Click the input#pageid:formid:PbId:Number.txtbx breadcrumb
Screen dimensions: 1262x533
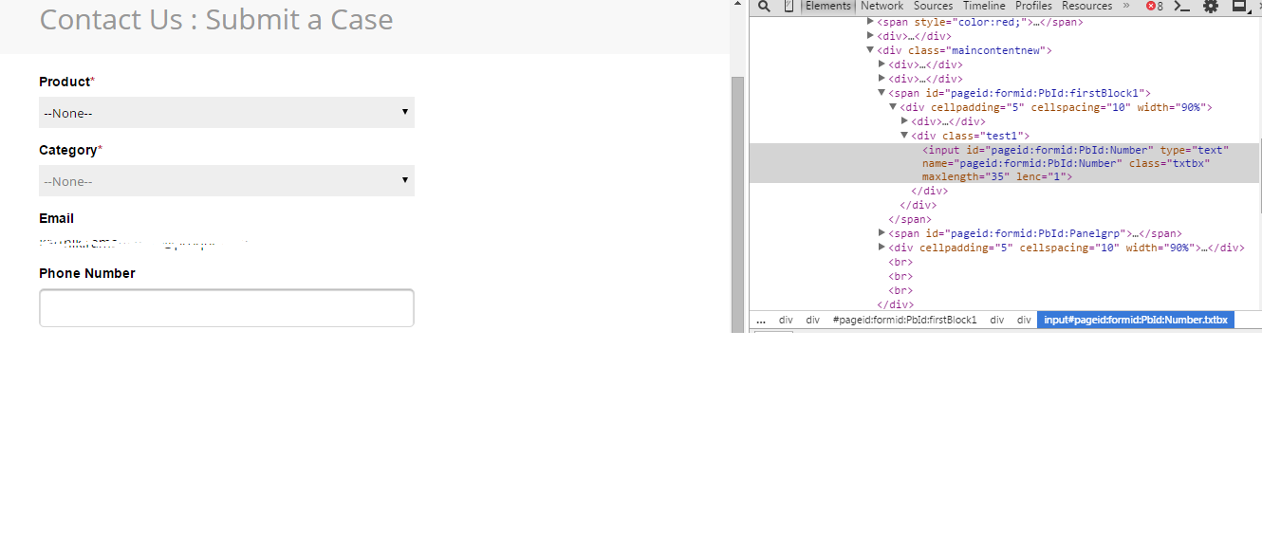tap(1136, 320)
